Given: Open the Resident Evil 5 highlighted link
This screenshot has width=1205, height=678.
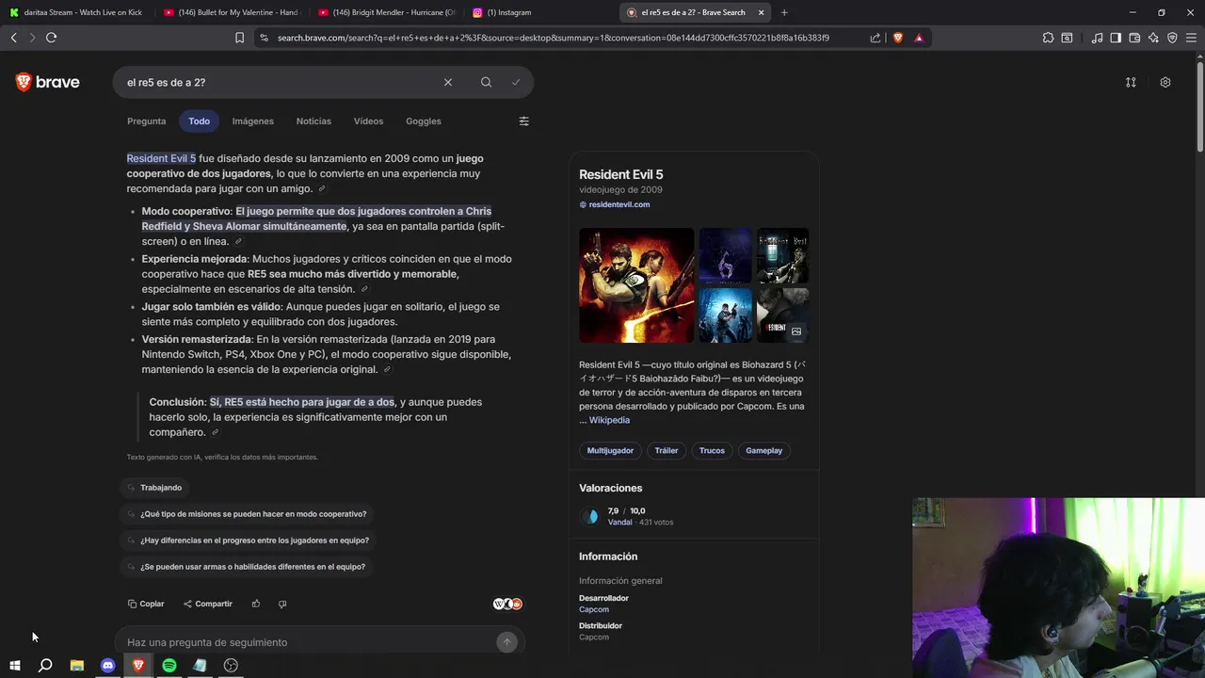Looking at the screenshot, I should coord(161,158).
